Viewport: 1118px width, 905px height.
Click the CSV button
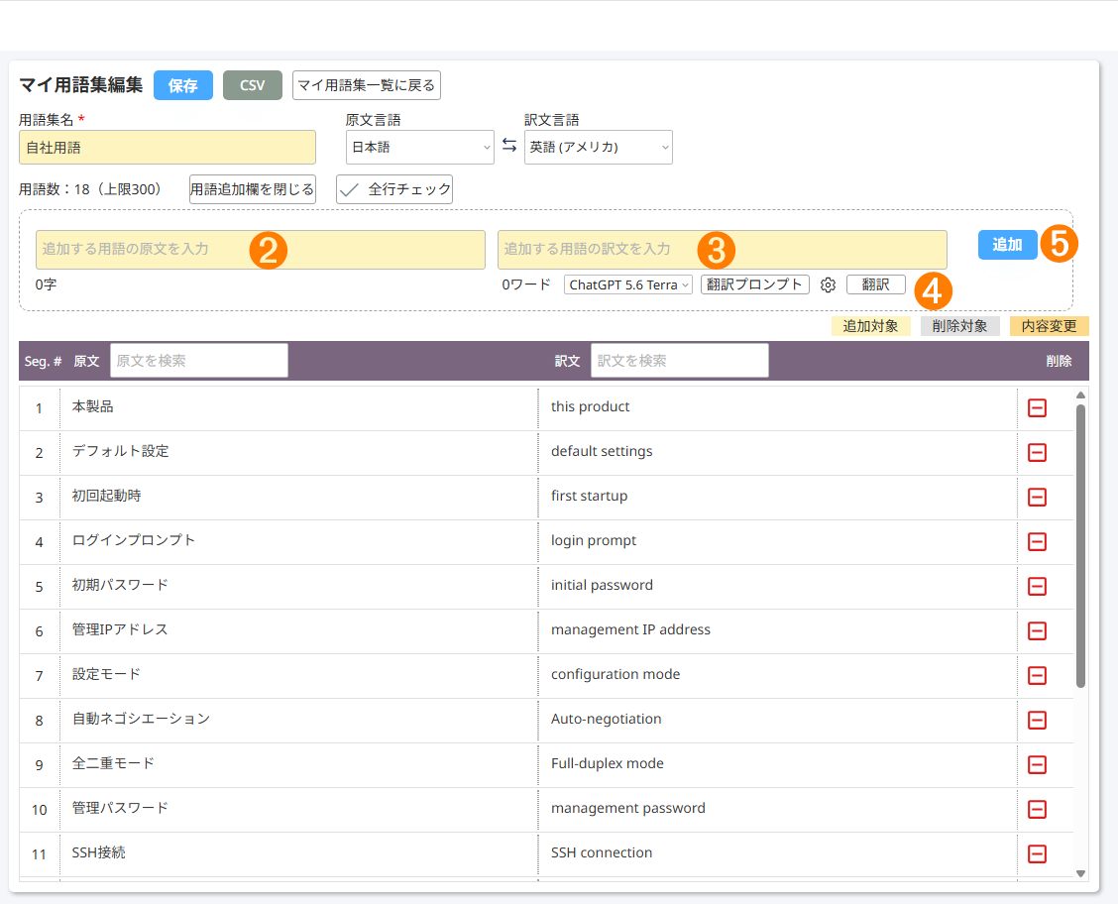click(x=253, y=85)
